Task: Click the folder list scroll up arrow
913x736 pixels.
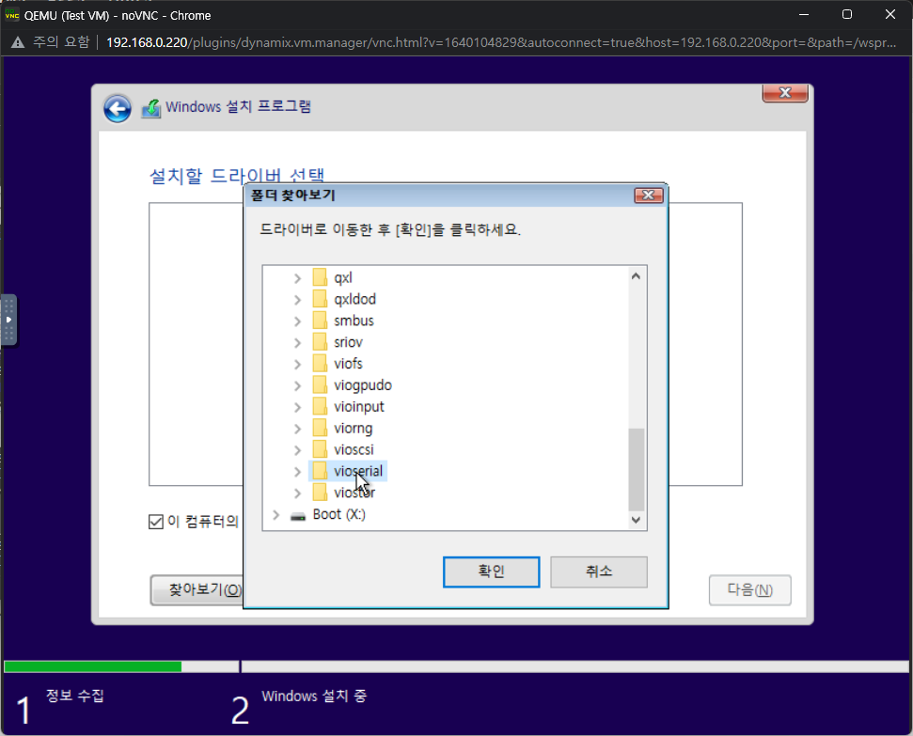Action: (x=636, y=276)
